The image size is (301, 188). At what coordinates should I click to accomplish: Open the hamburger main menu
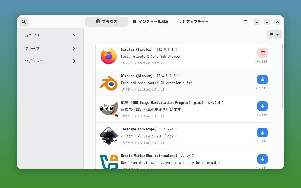coord(245,22)
